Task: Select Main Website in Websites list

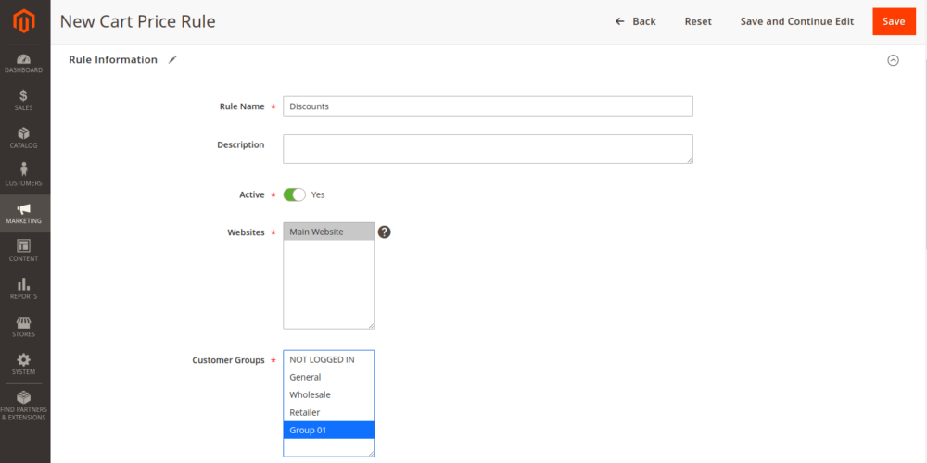Action: [328, 231]
